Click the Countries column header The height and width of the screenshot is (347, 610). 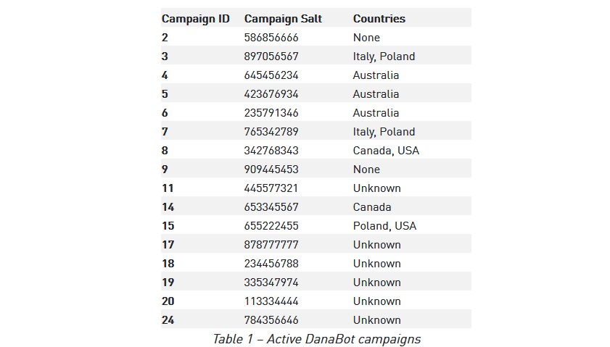[x=379, y=19]
